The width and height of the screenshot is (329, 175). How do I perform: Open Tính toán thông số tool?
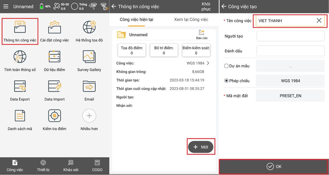(x=20, y=60)
